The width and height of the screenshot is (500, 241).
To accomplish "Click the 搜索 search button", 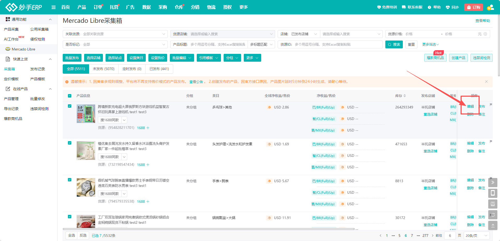I will click(394, 44).
